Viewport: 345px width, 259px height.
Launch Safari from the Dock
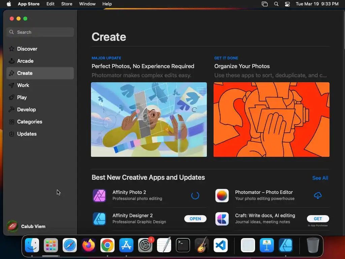70,245
